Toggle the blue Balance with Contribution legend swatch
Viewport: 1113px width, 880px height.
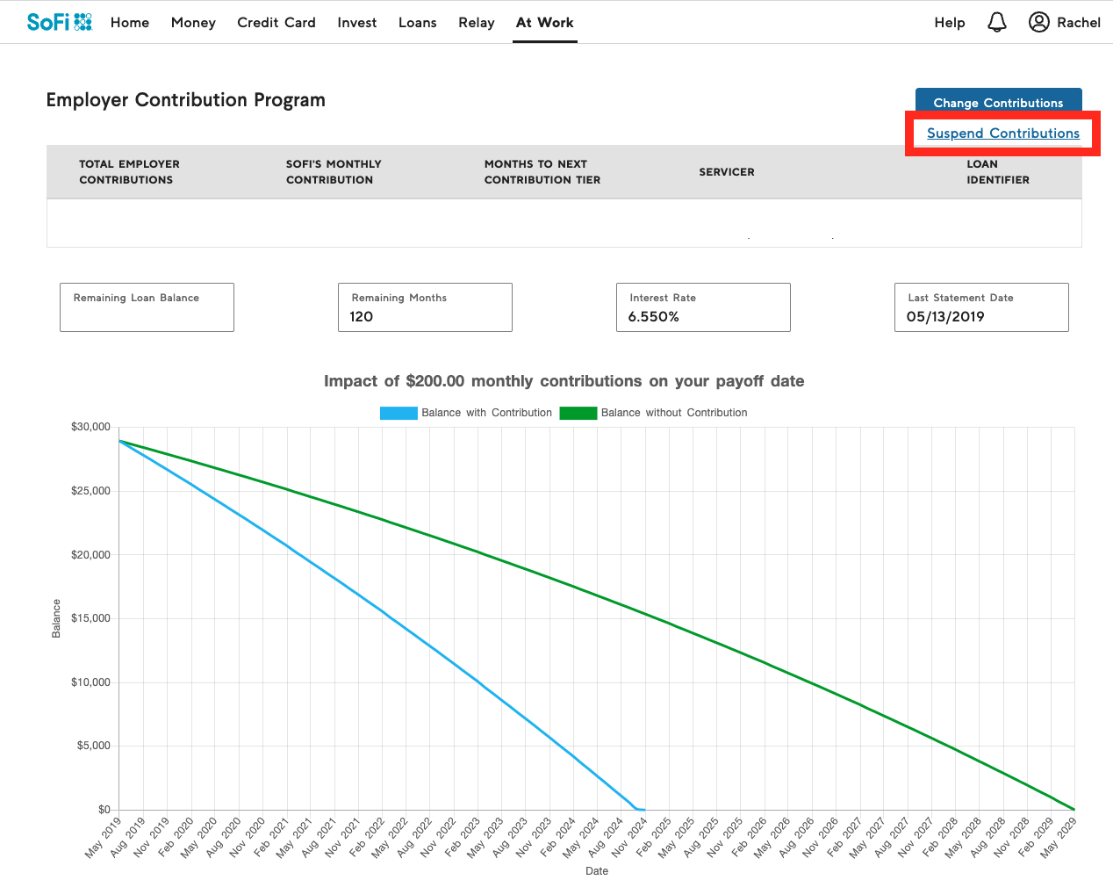point(399,413)
